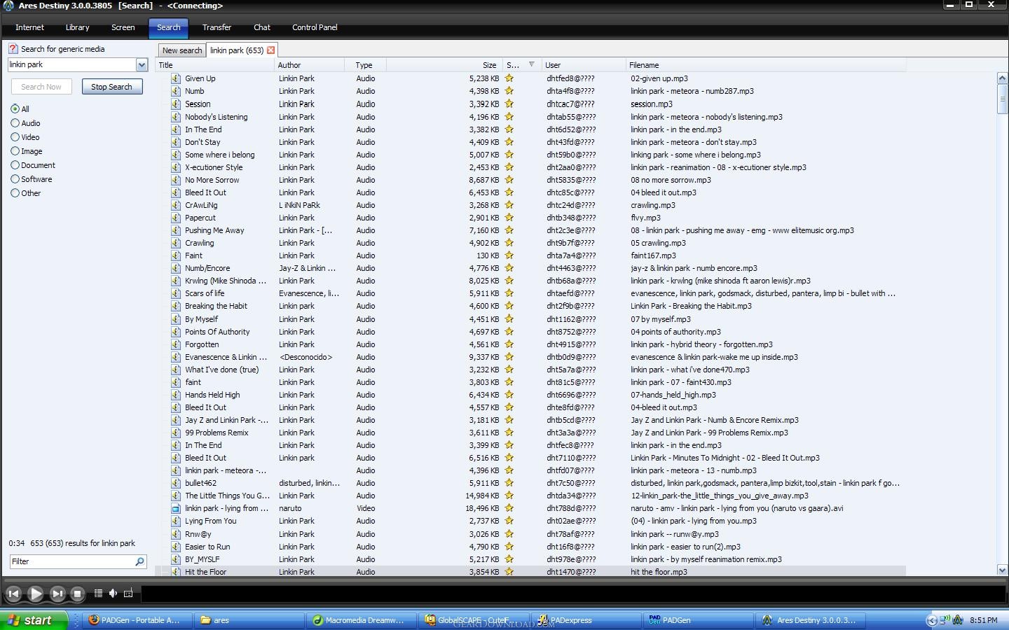Click the network connection tray icon
The height and width of the screenshot is (630, 1009).
(x=945, y=620)
